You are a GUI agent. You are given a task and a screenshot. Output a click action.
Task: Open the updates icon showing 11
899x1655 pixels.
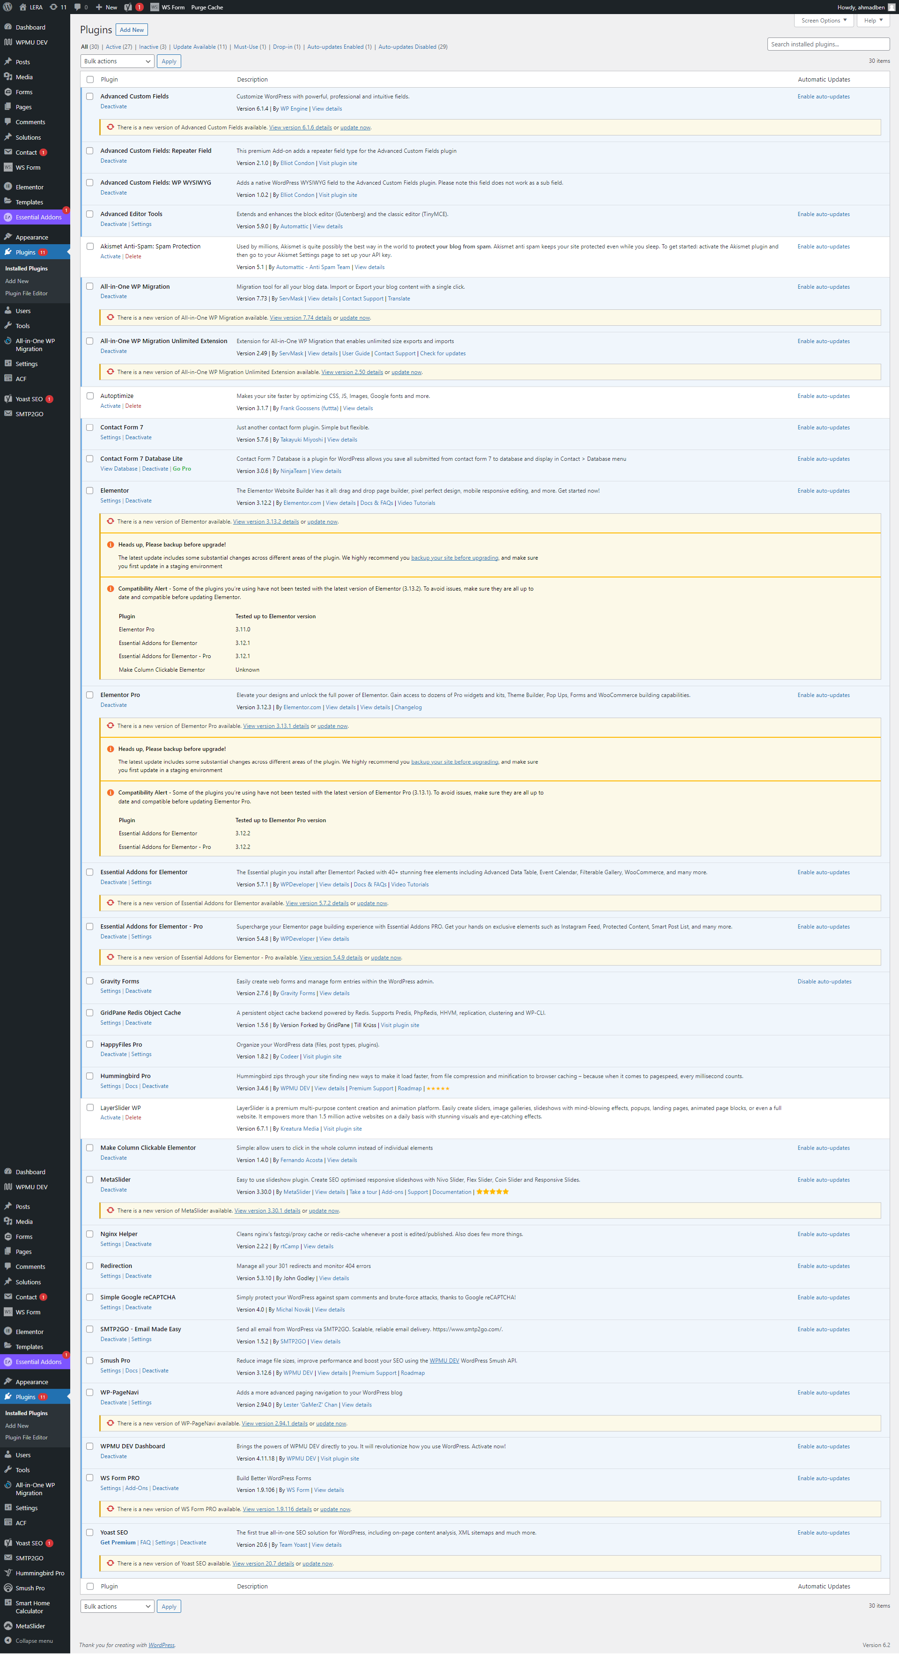pyautogui.click(x=58, y=7)
